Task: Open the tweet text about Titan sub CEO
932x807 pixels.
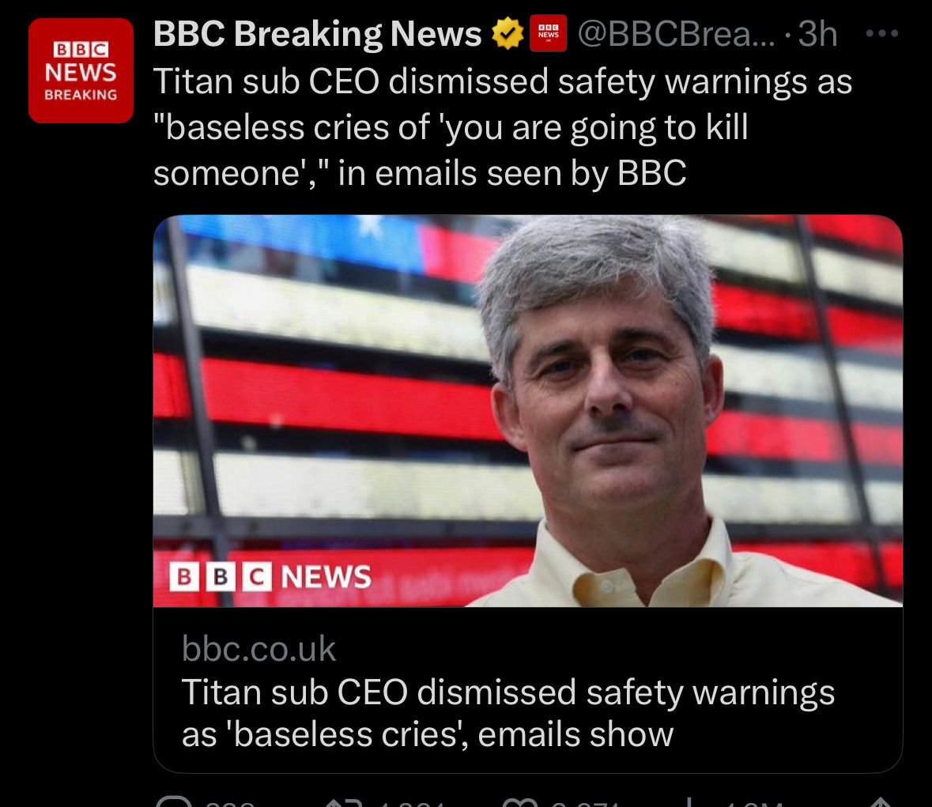Action: pyautogui.click(x=502, y=127)
